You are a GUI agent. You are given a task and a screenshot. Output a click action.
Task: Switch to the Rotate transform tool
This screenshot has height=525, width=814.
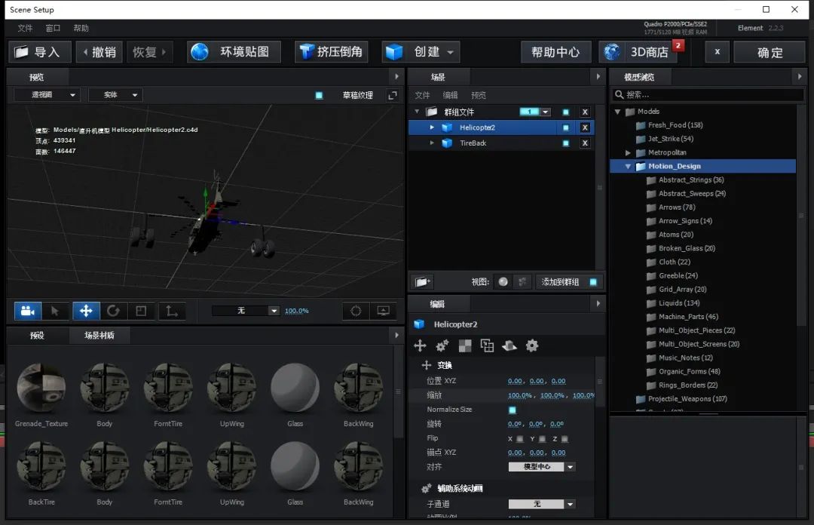point(114,311)
